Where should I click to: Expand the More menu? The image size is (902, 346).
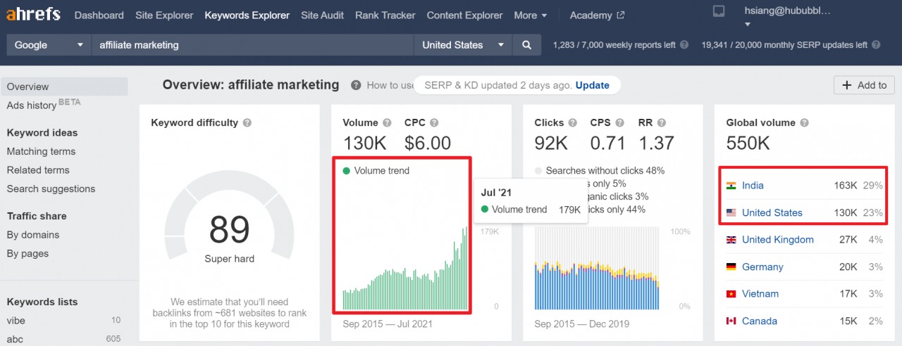[531, 15]
